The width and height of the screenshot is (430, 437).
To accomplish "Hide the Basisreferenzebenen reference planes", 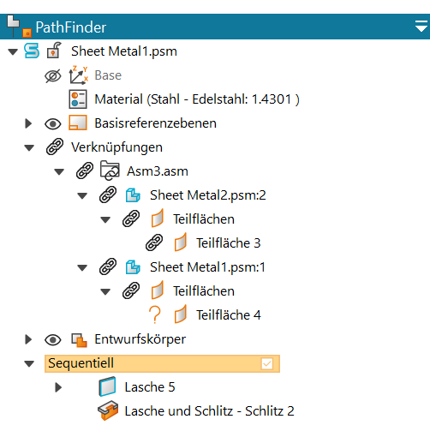I will (53, 124).
